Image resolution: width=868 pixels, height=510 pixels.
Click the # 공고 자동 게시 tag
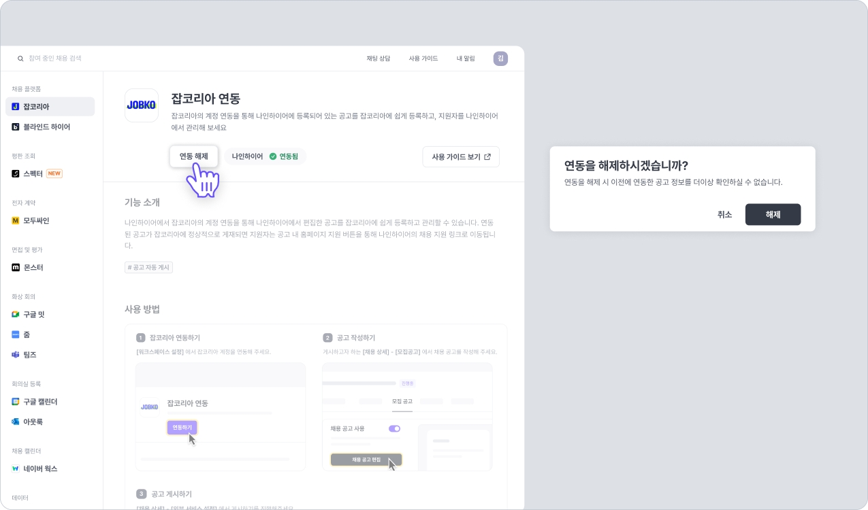[148, 267]
